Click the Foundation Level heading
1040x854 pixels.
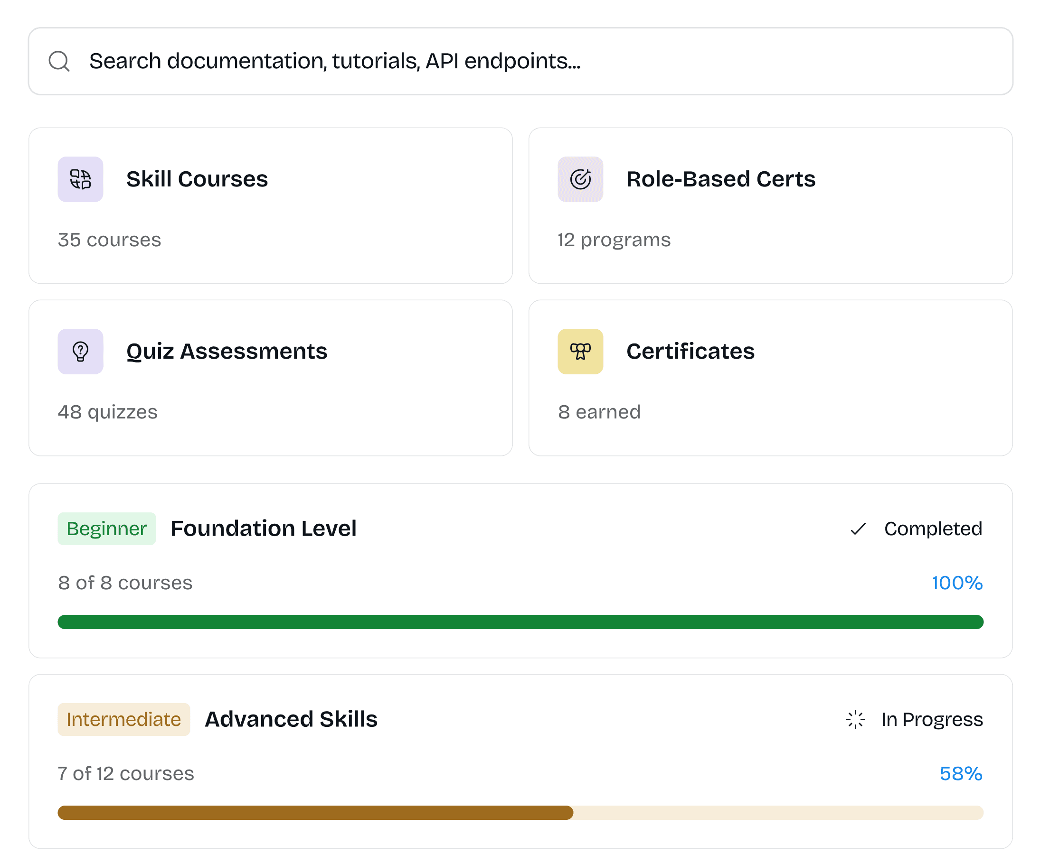pyautogui.click(x=264, y=529)
